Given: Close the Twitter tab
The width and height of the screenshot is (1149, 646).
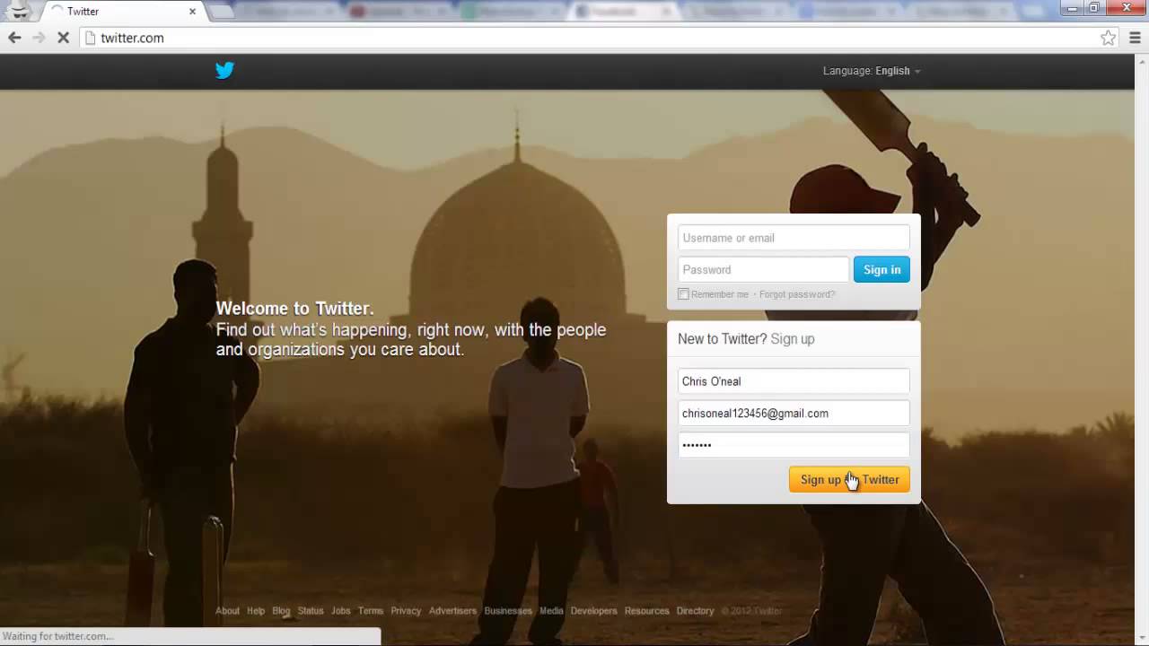Looking at the screenshot, I should pyautogui.click(x=192, y=12).
